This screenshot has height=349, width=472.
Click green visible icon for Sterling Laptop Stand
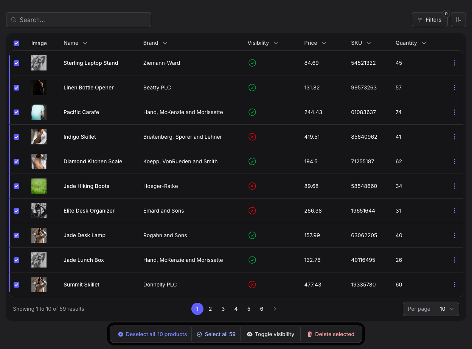(x=252, y=63)
